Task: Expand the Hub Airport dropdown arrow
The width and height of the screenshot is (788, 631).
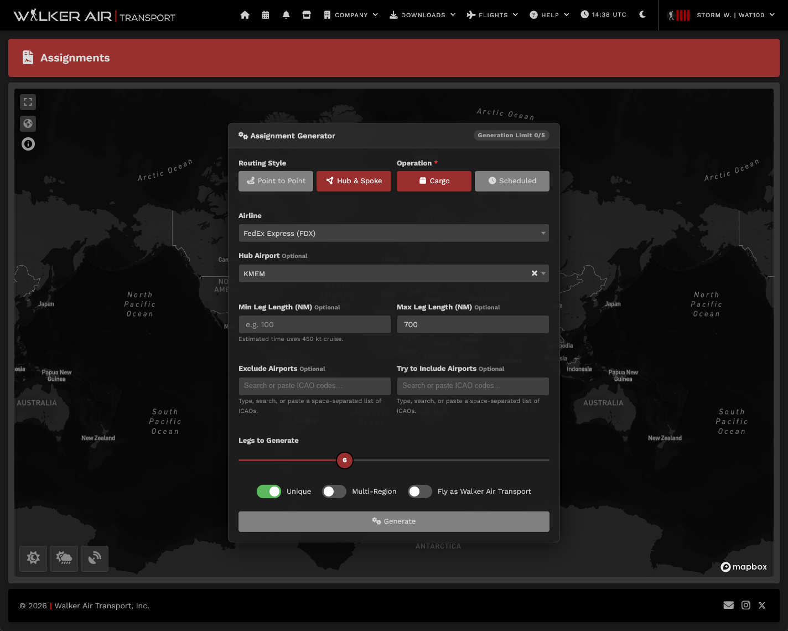Action: (x=543, y=273)
